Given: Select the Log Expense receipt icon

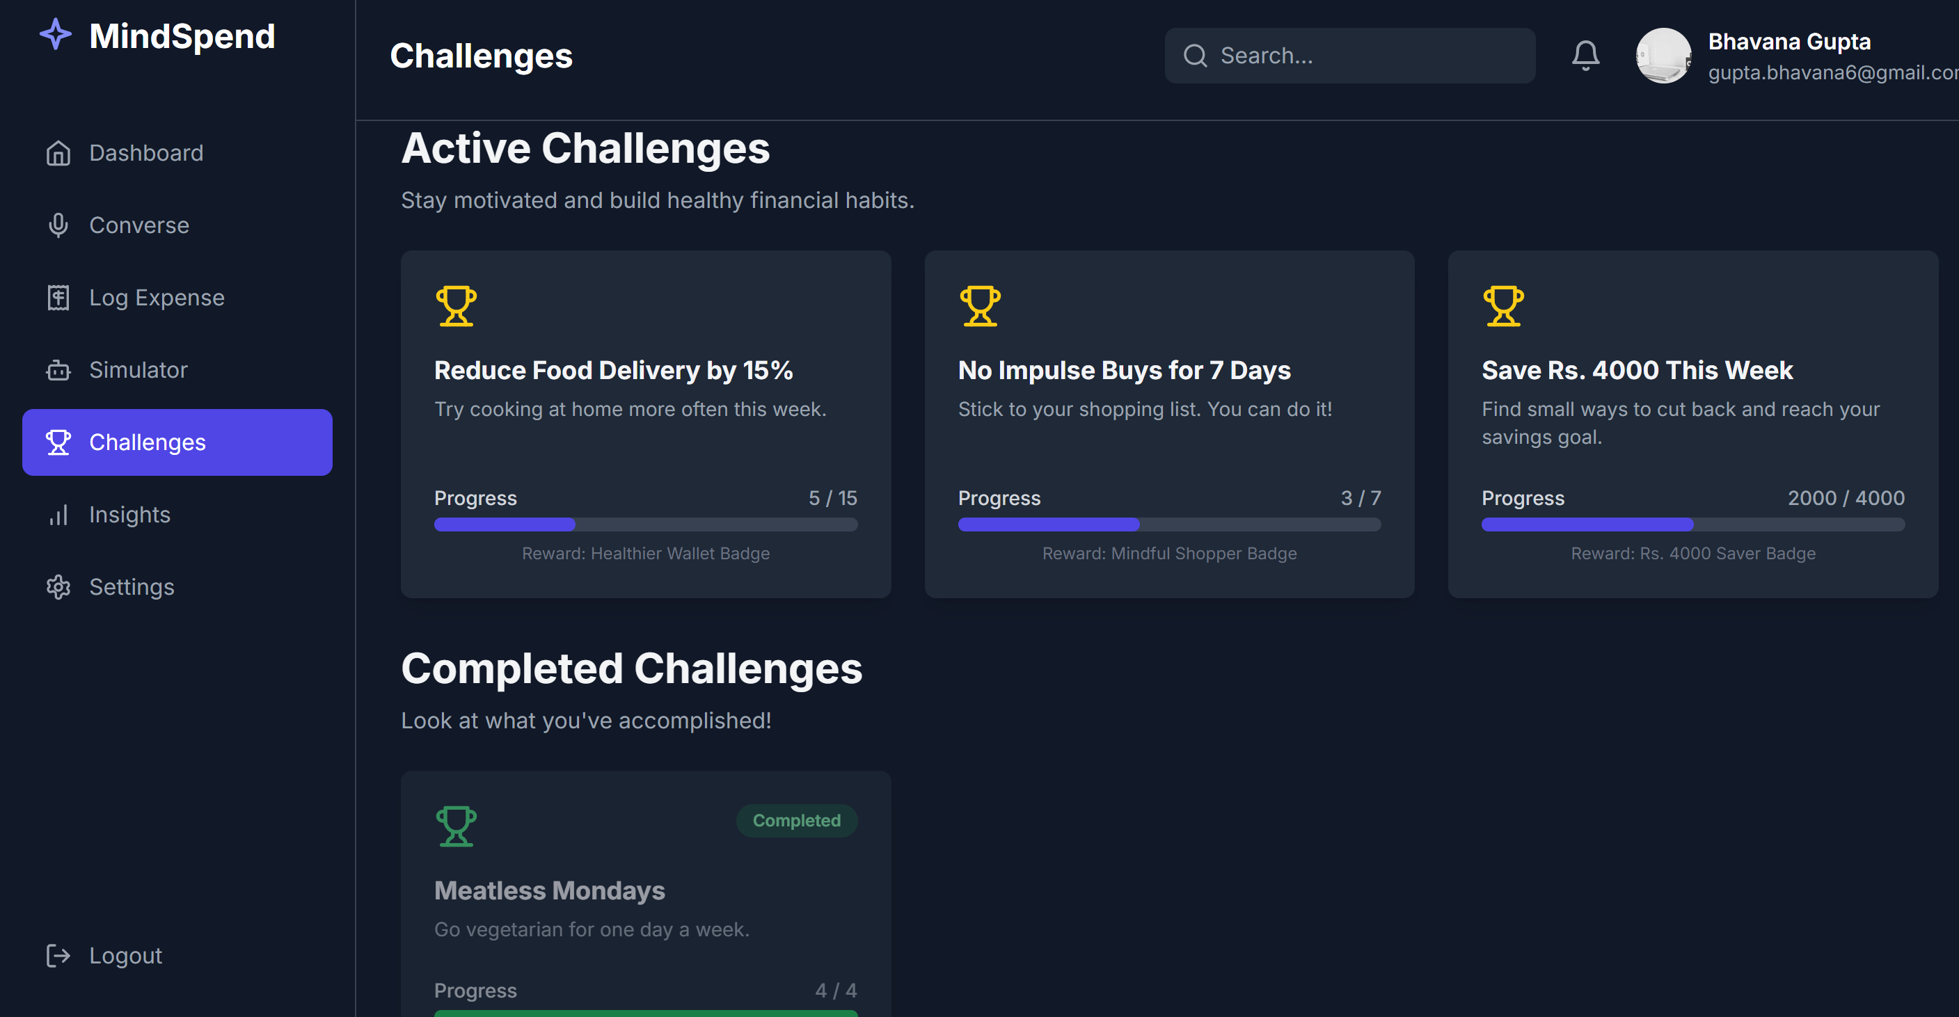Looking at the screenshot, I should 58,297.
